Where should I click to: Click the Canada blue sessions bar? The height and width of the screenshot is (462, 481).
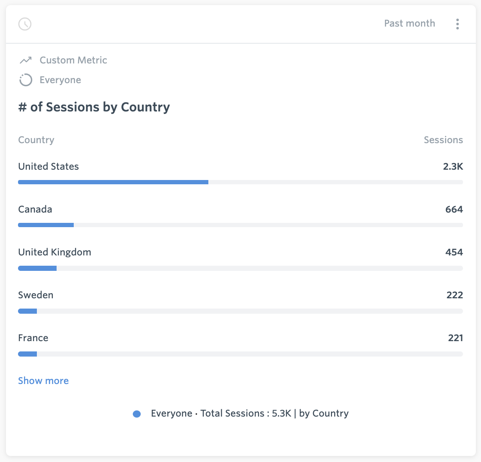click(x=46, y=225)
